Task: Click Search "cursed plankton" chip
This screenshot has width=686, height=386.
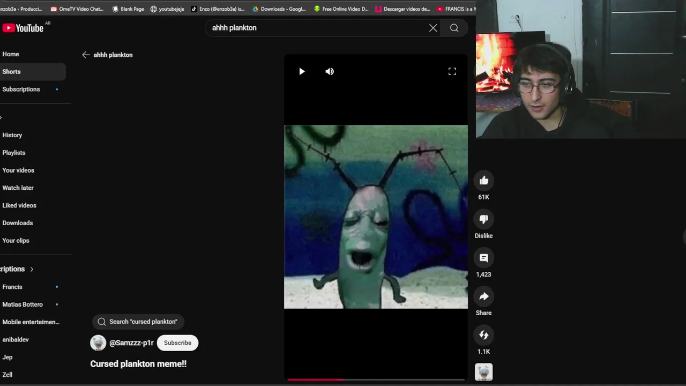Action: tap(138, 322)
